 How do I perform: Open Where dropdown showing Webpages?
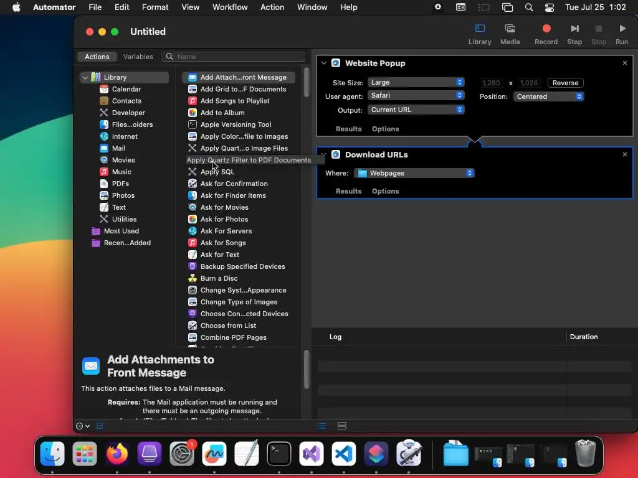414,173
